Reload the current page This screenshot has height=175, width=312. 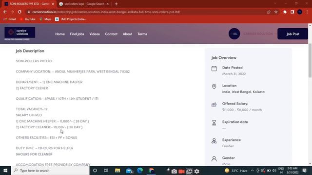pos(19,12)
